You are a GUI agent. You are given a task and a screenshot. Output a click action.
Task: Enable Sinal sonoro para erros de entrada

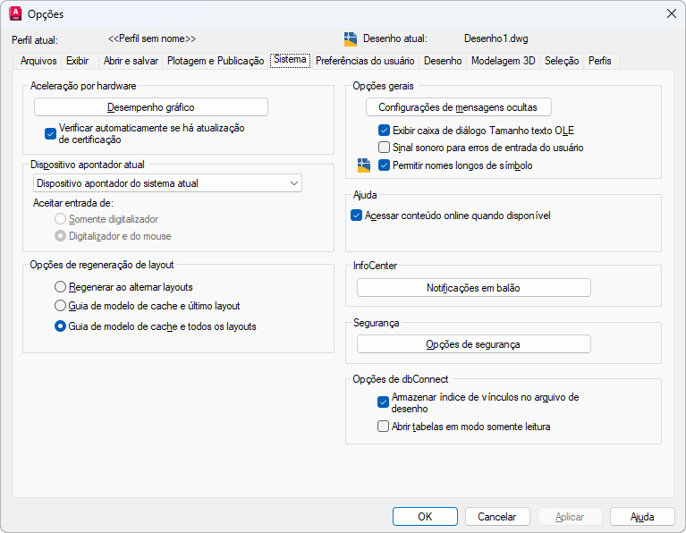[384, 148]
